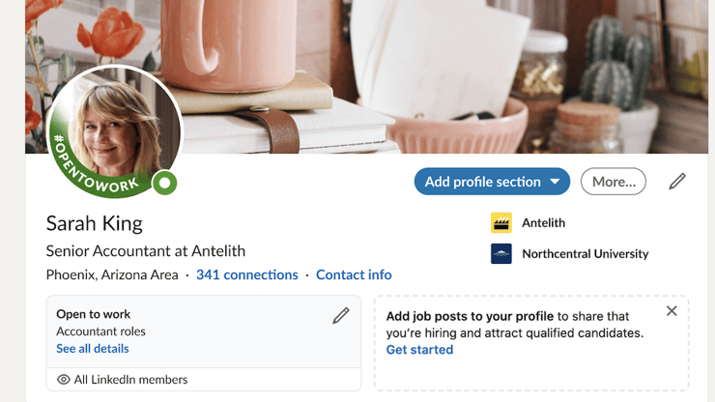This screenshot has width=715, height=402.
Task: Click the Antelith company logo
Action: [x=501, y=223]
